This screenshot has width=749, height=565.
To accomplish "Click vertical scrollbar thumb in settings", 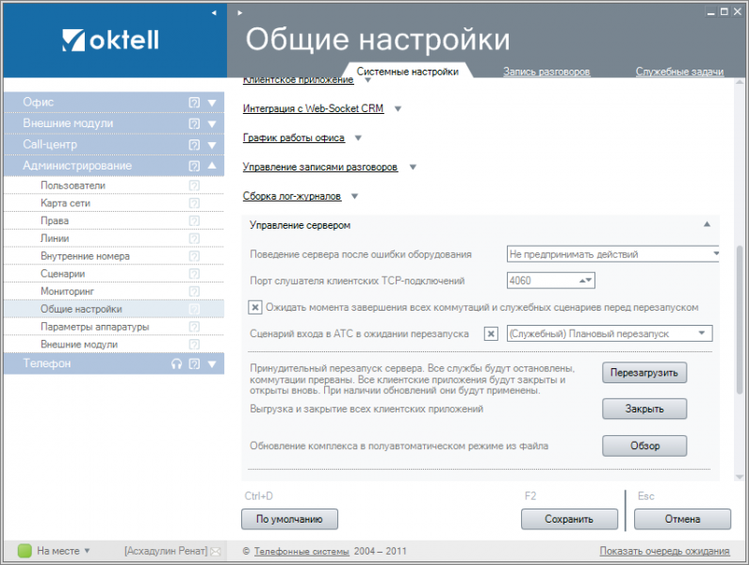I will click(x=740, y=320).
